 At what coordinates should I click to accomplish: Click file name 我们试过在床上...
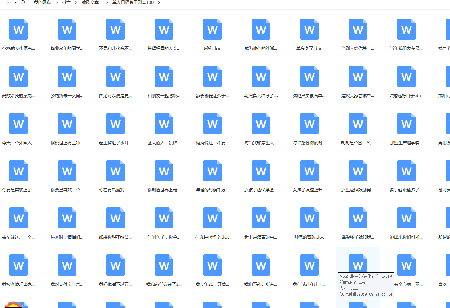[x=309, y=284]
